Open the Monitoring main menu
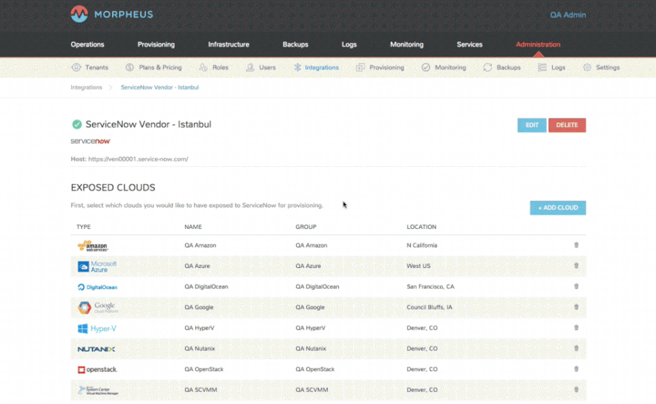Image resolution: width=656 pixels, height=404 pixels. click(407, 44)
